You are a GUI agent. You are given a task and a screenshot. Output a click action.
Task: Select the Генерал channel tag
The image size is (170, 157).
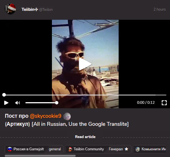pos(116,149)
